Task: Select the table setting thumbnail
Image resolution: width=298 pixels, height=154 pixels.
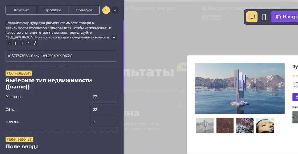Action: coord(245,125)
